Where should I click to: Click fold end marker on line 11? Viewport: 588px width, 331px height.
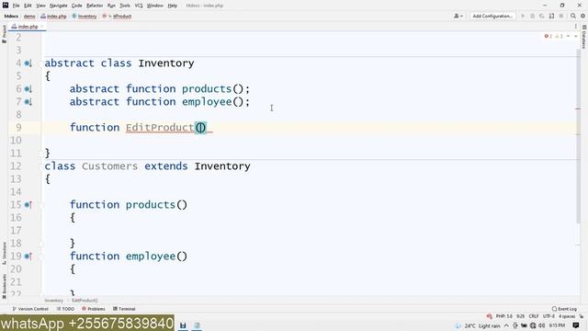coord(40,154)
